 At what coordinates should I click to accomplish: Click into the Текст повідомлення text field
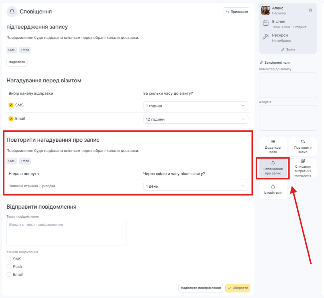click(66, 233)
